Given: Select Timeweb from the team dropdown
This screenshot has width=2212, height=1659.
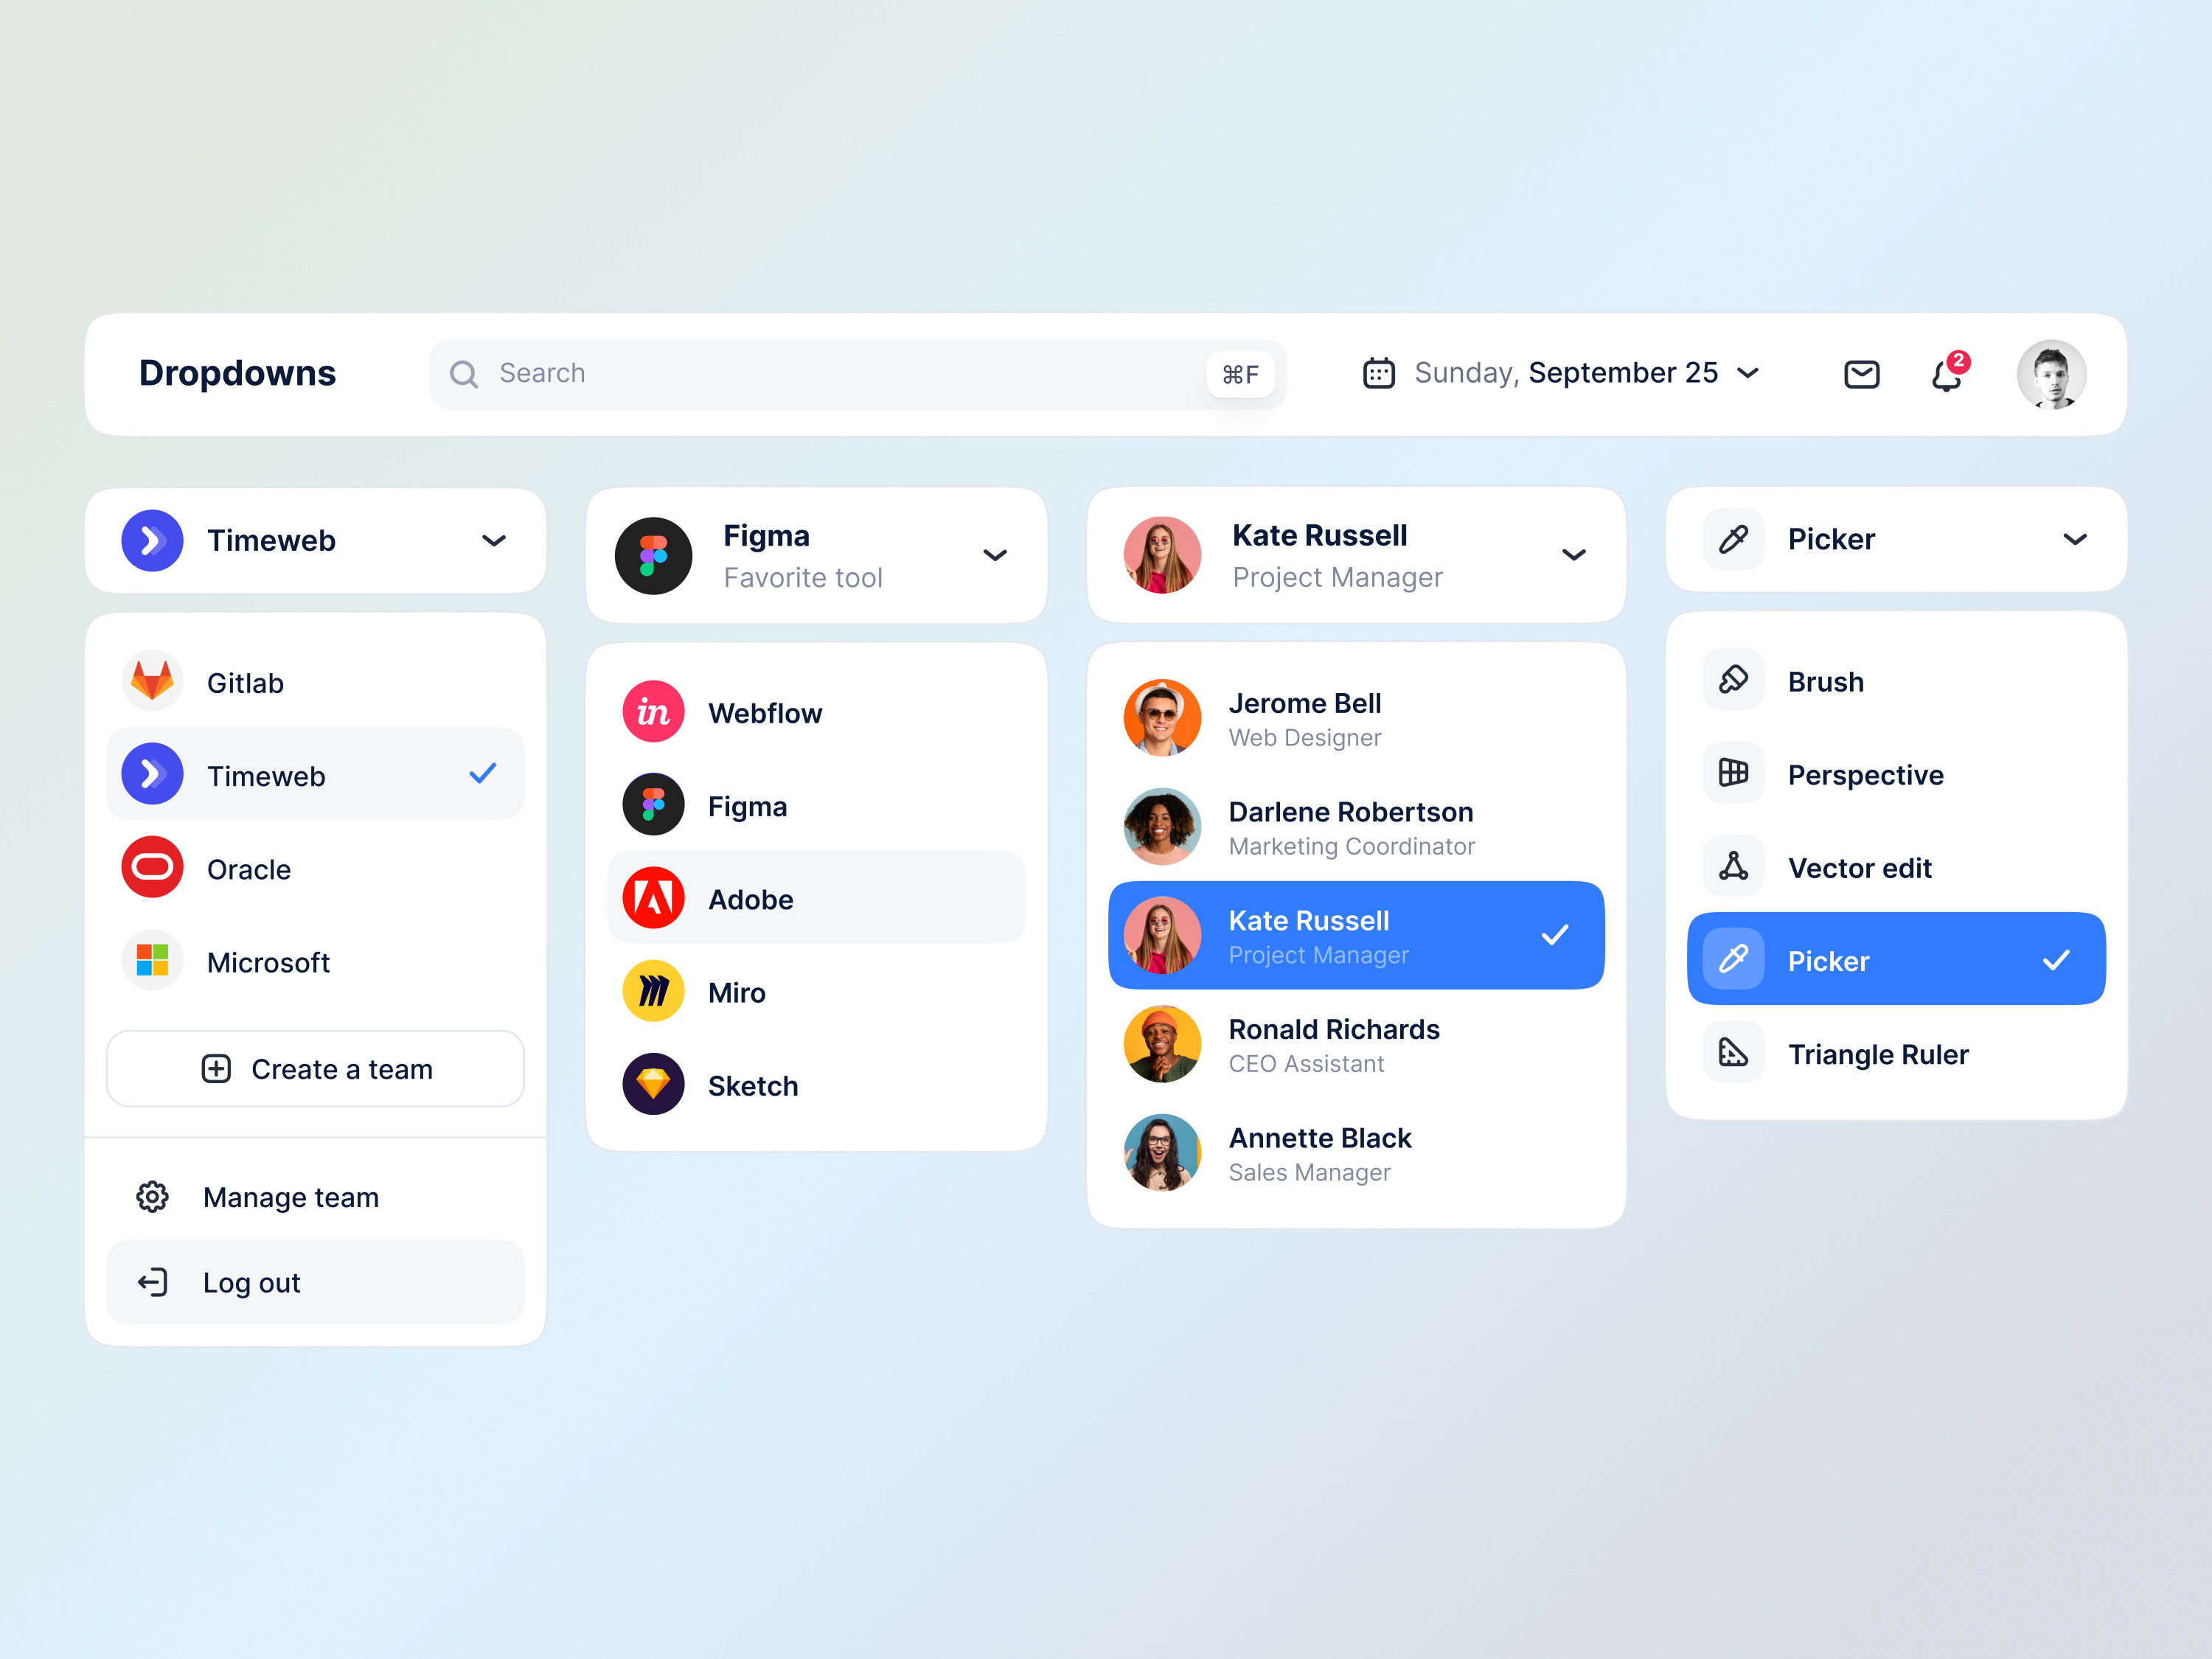Looking at the screenshot, I should (x=316, y=773).
